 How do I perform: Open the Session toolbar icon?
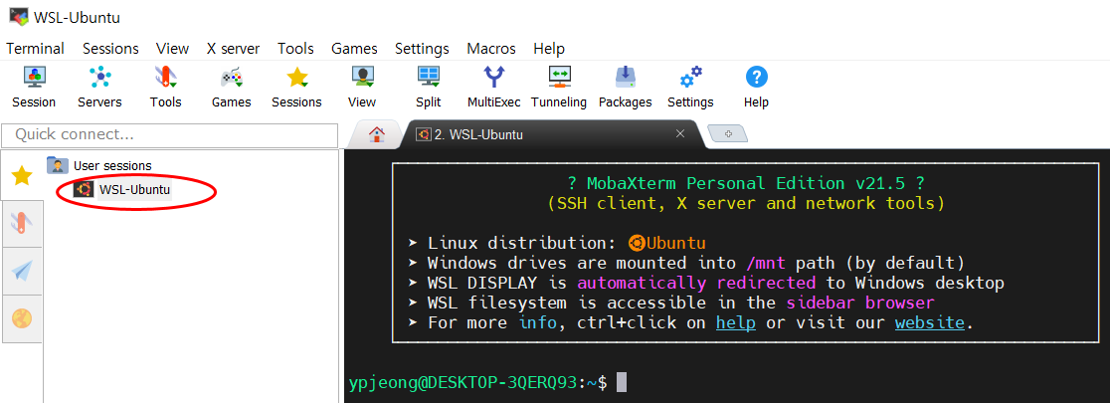click(33, 88)
